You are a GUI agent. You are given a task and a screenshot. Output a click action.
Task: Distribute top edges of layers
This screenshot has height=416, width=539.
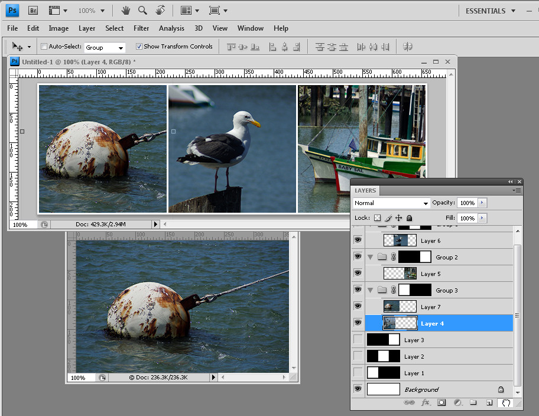click(x=320, y=47)
